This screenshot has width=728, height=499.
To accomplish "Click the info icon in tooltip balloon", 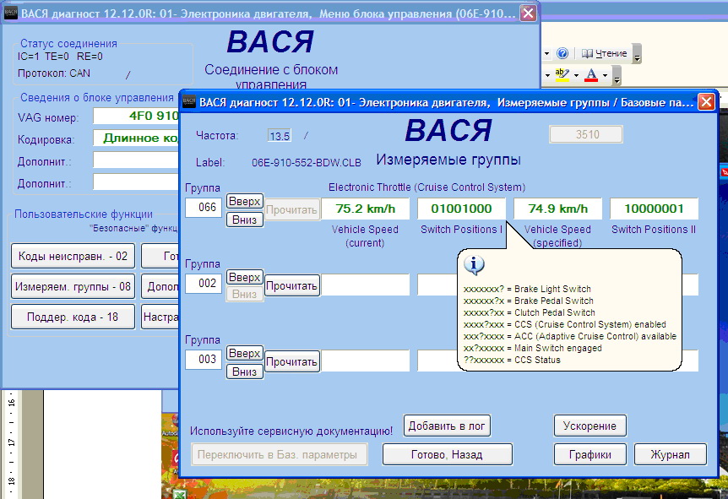I will click(474, 265).
